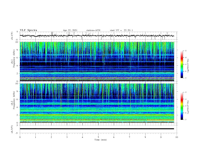Click time axis tick label "9"
The image size is (199, 154).
[161, 137]
